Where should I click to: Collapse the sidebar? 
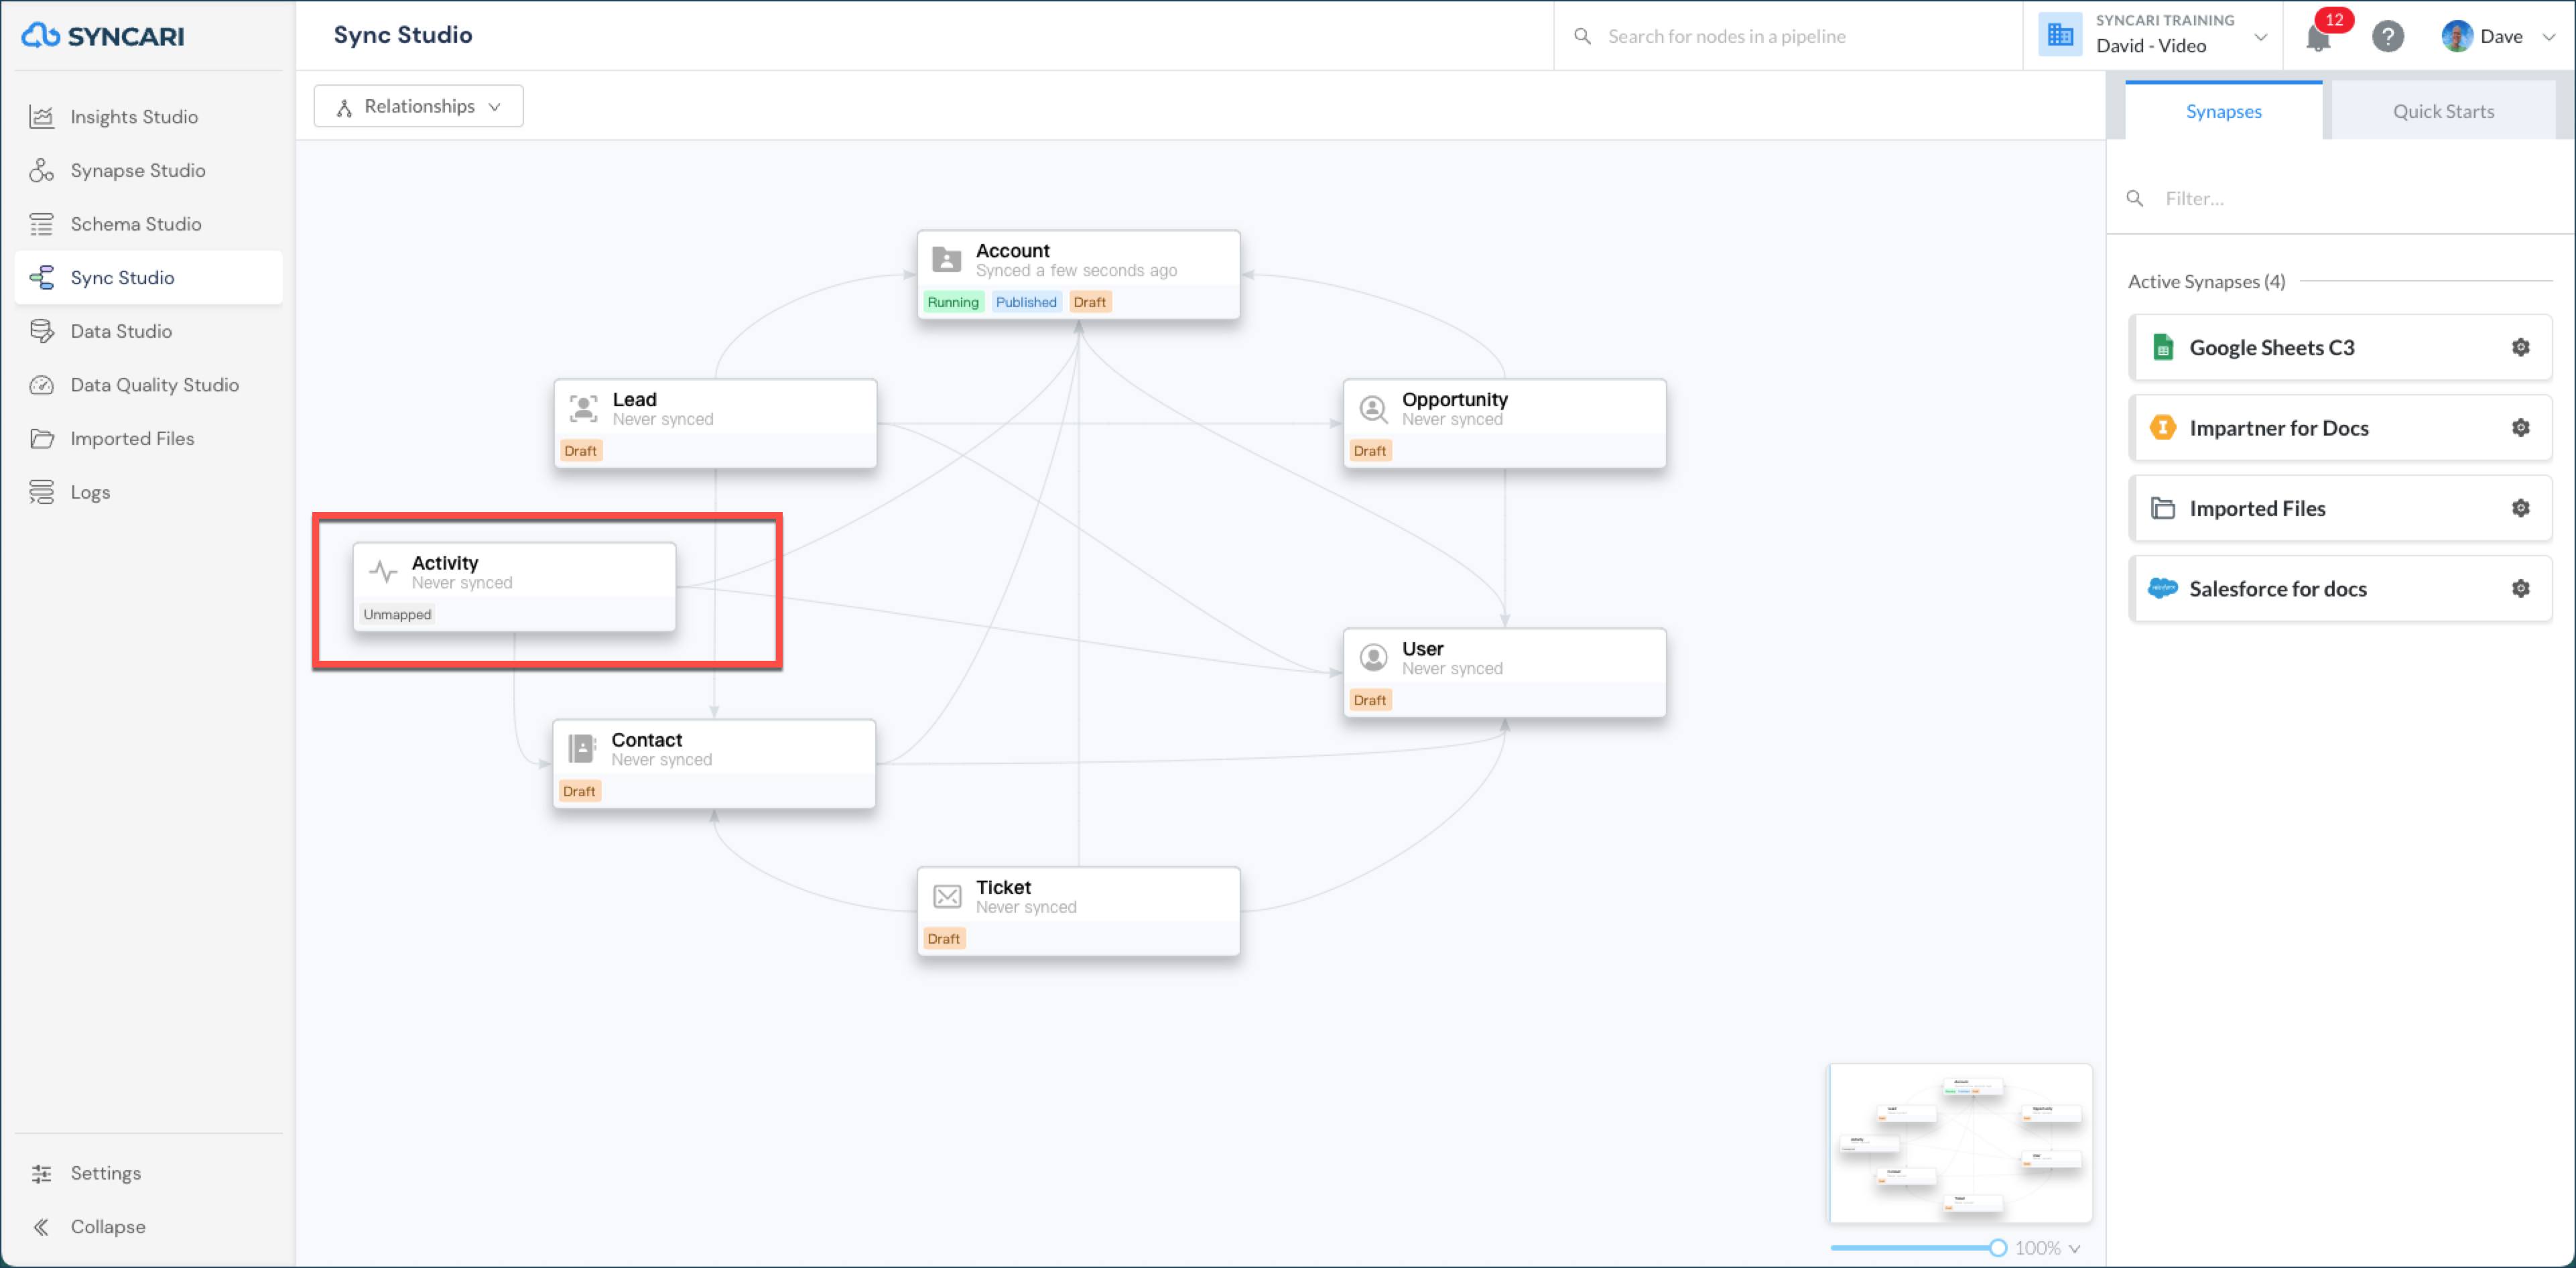(107, 1226)
